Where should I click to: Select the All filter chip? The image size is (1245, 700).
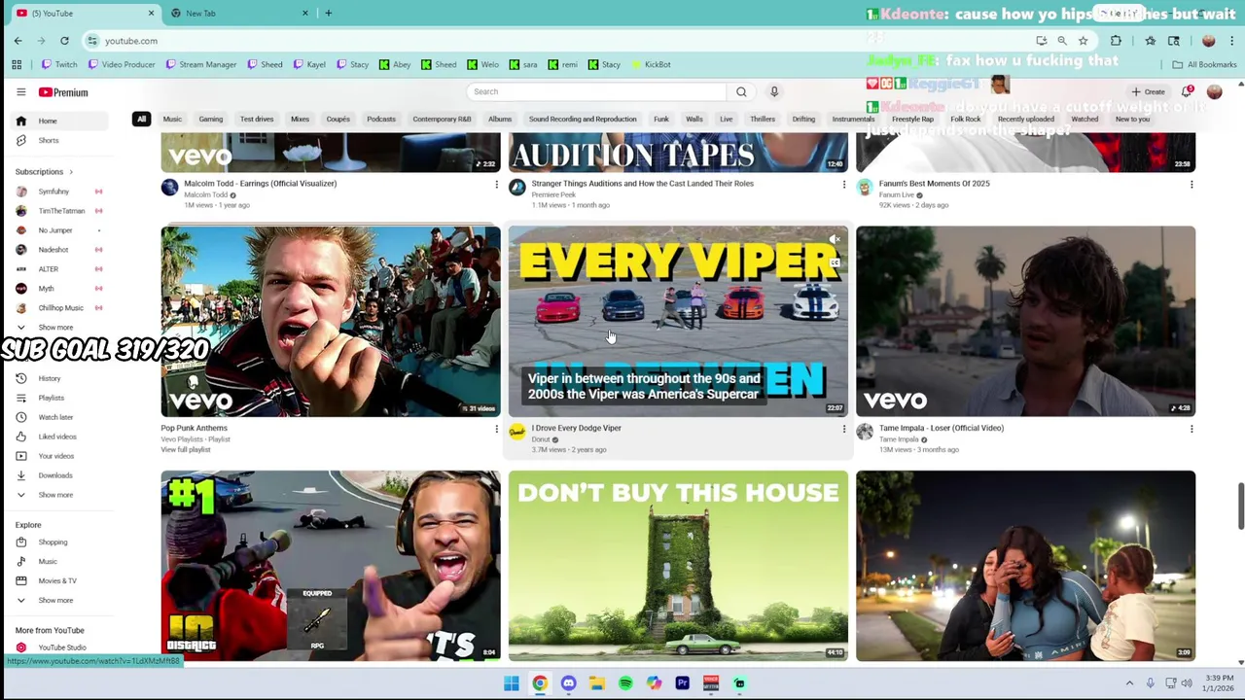click(x=141, y=119)
